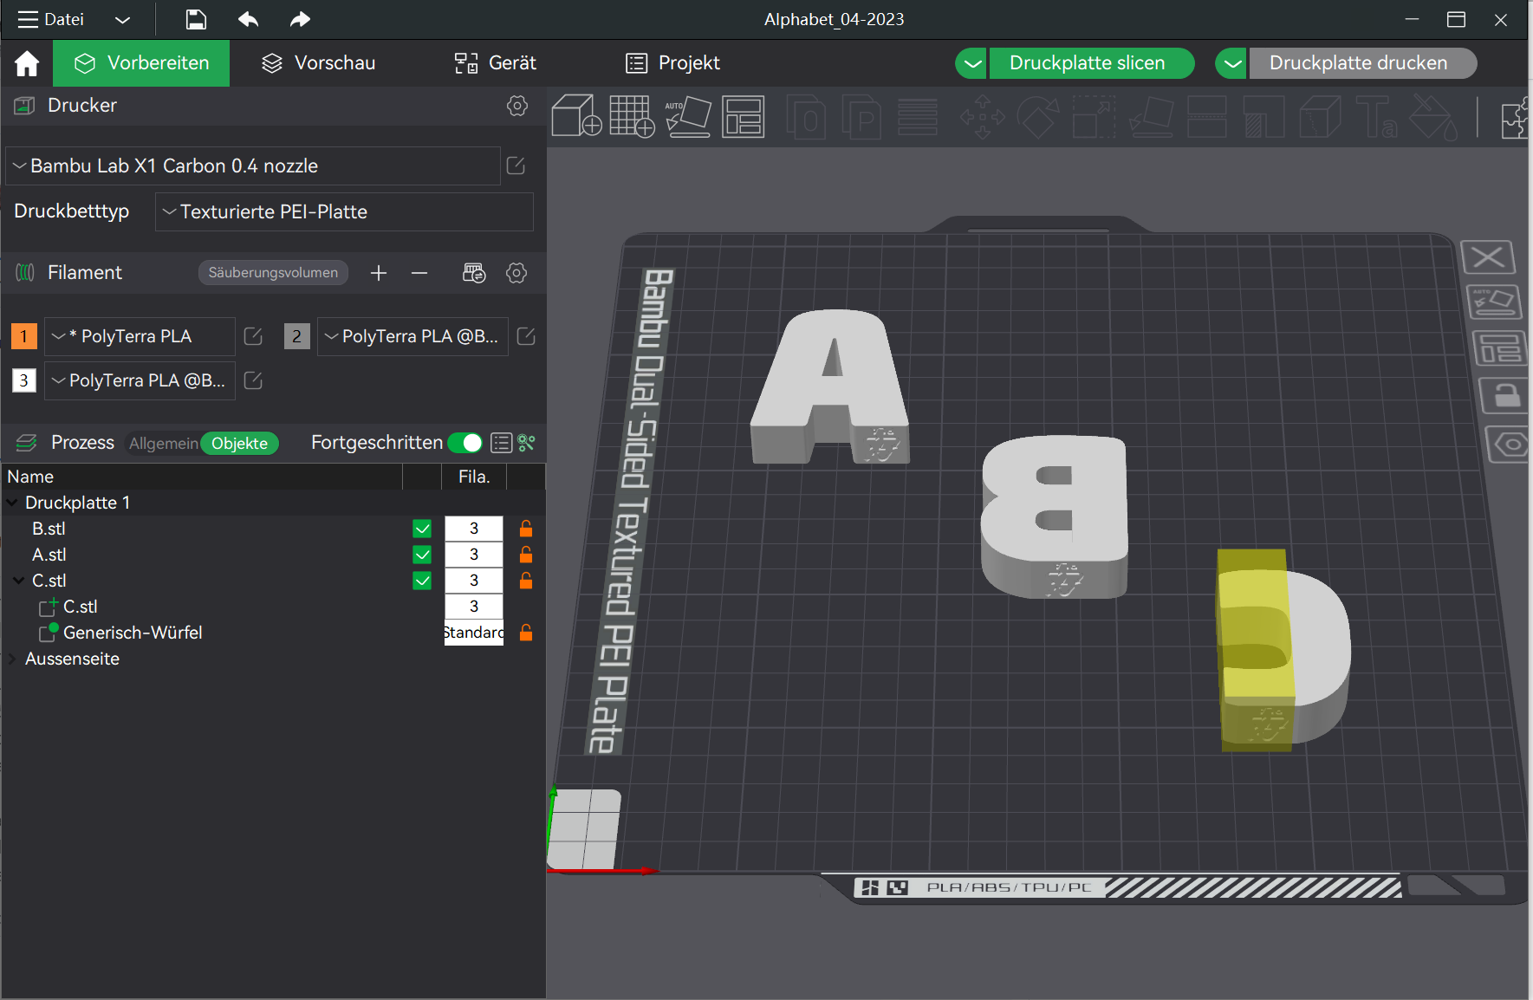Image resolution: width=1533 pixels, height=1000 pixels.
Task: Disable printing of A.stl via its checkbox
Action: (x=422, y=555)
